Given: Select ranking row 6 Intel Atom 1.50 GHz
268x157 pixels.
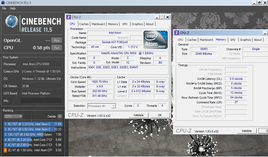Looking at the screenshot, I should tap(33, 150).
